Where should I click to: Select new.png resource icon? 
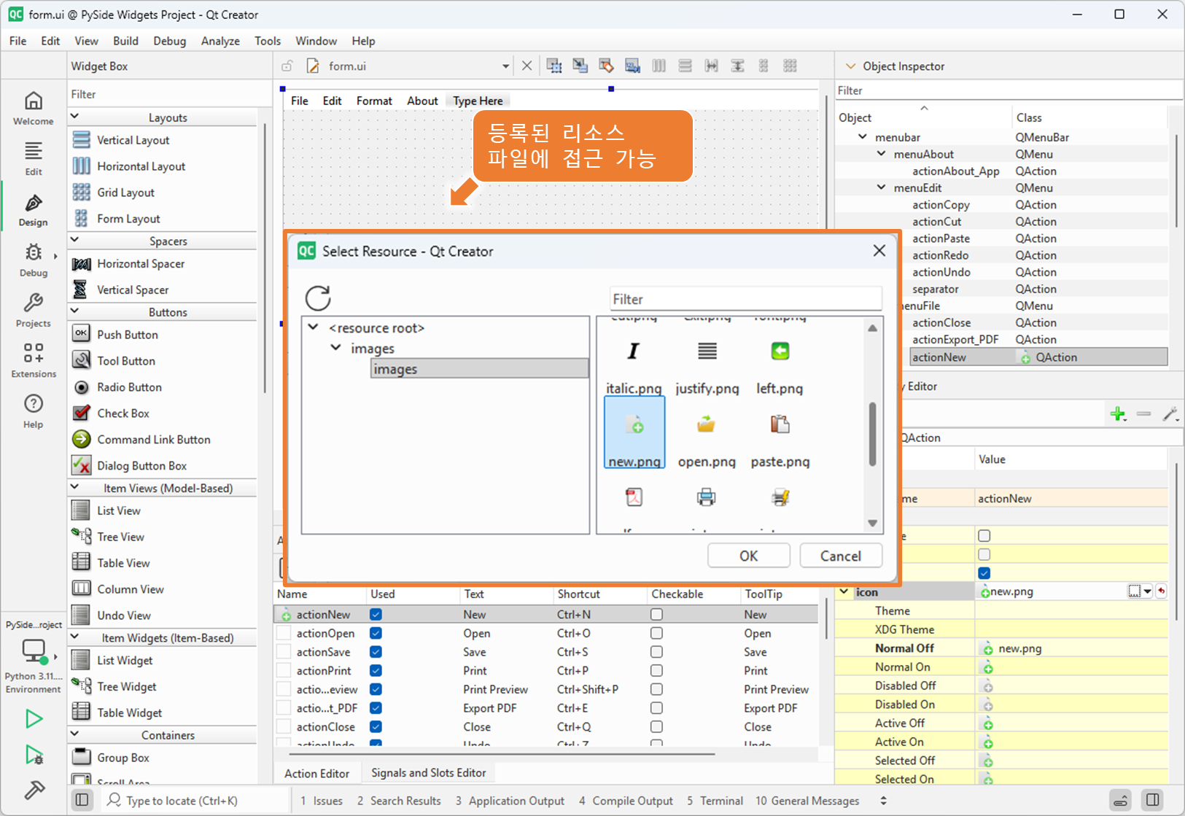(634, 432)
